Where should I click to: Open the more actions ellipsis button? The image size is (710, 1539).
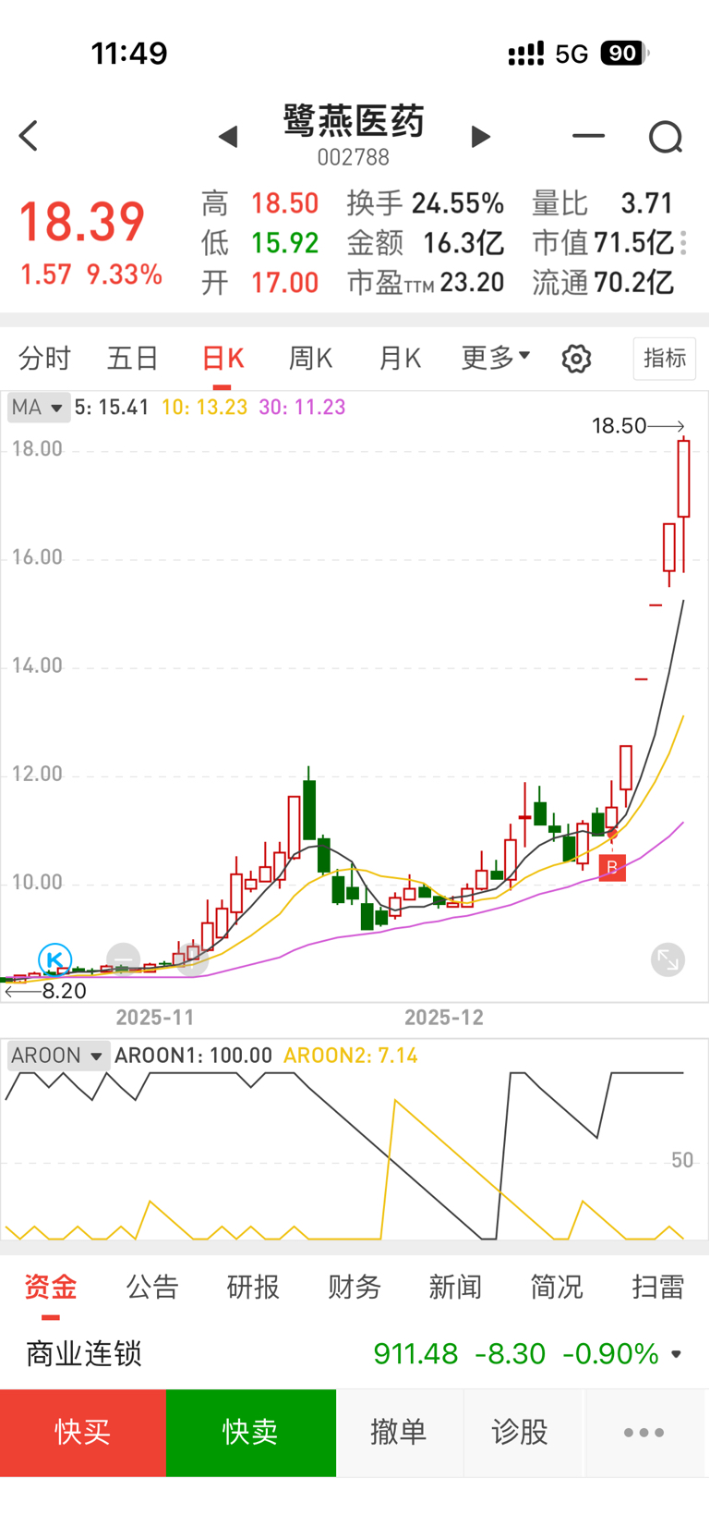pos(644,1432)
